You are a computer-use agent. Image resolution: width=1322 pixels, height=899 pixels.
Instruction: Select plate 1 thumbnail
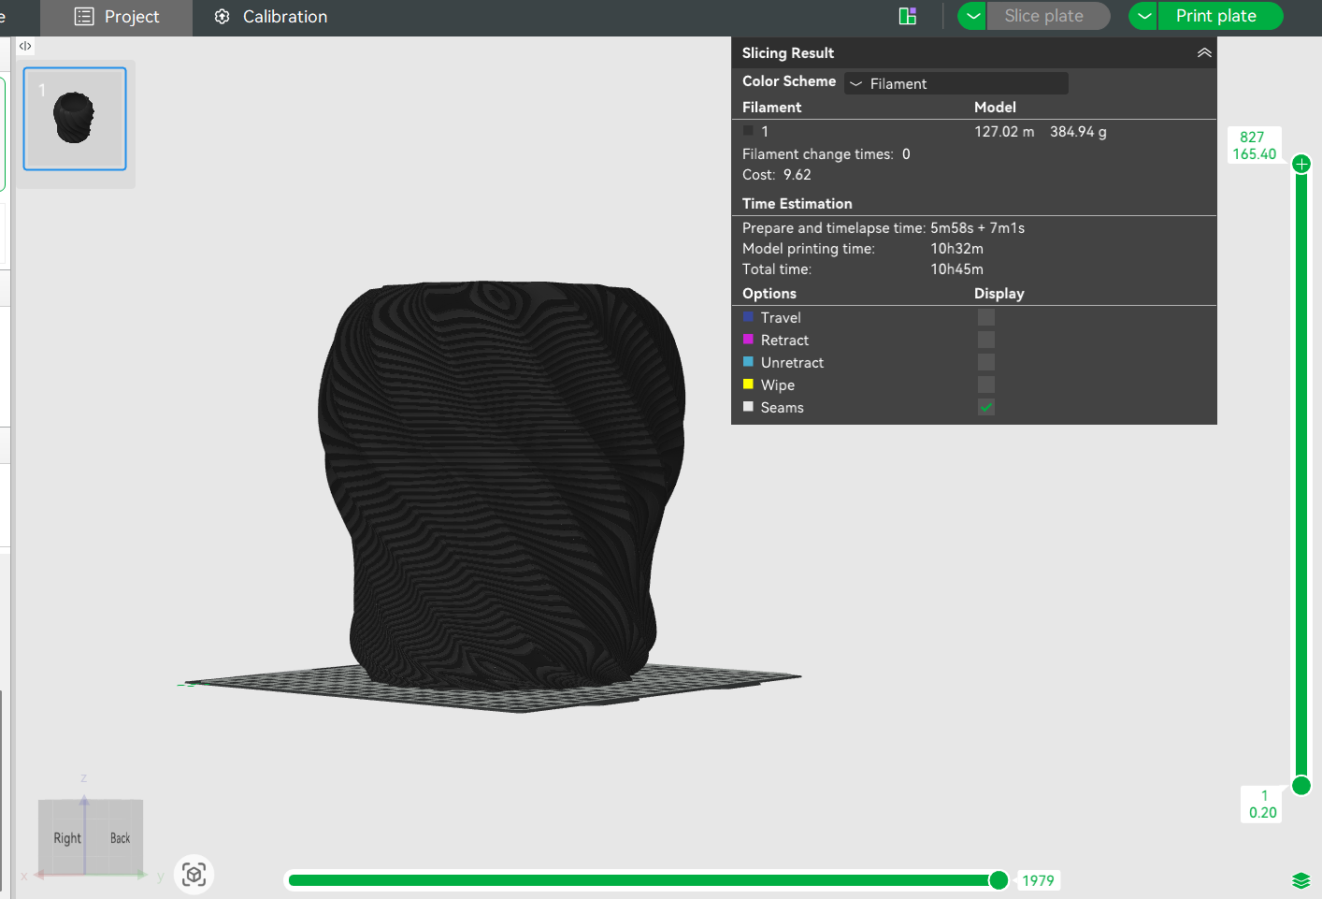tap(75, 119)
